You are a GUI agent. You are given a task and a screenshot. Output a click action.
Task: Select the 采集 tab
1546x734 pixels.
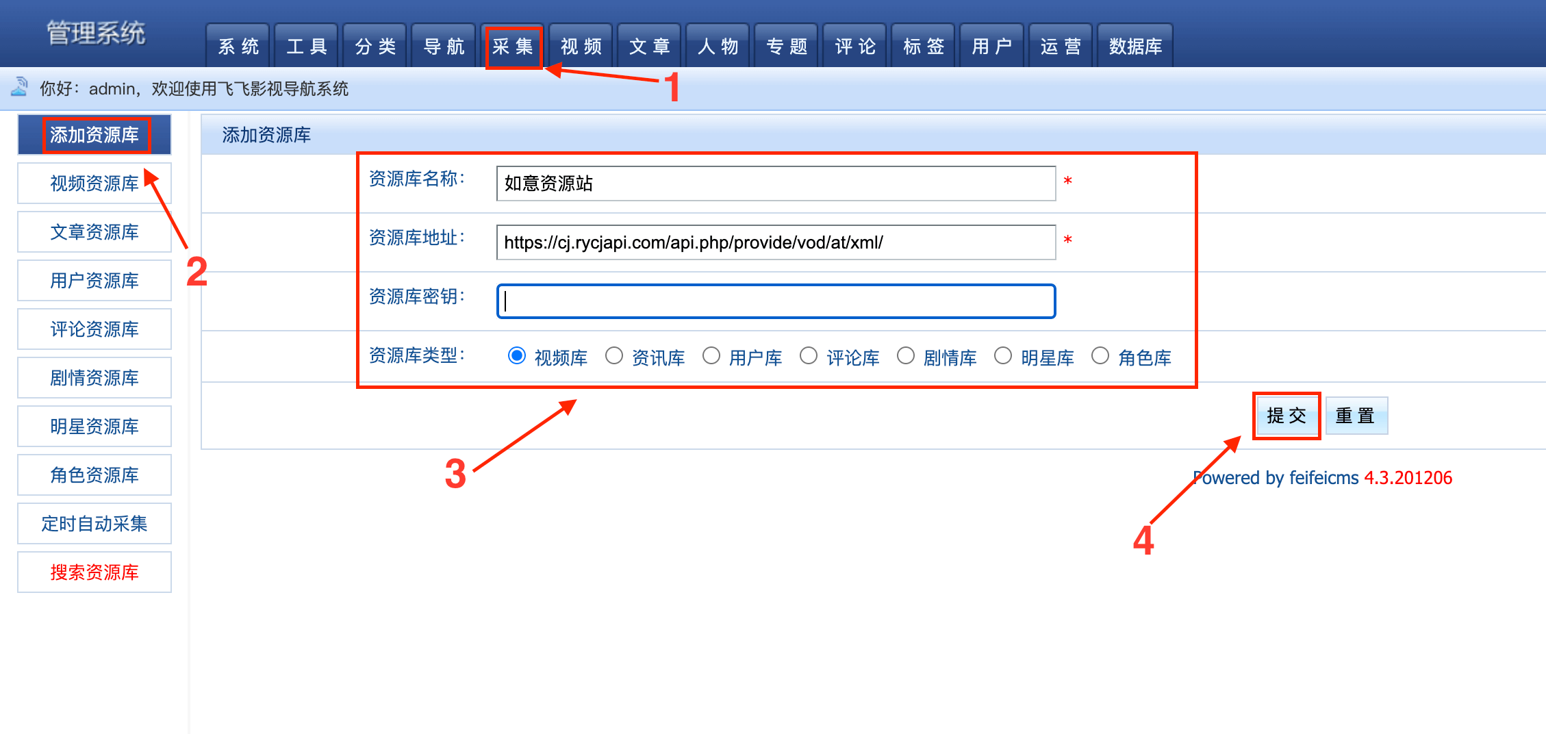point(513,46)
